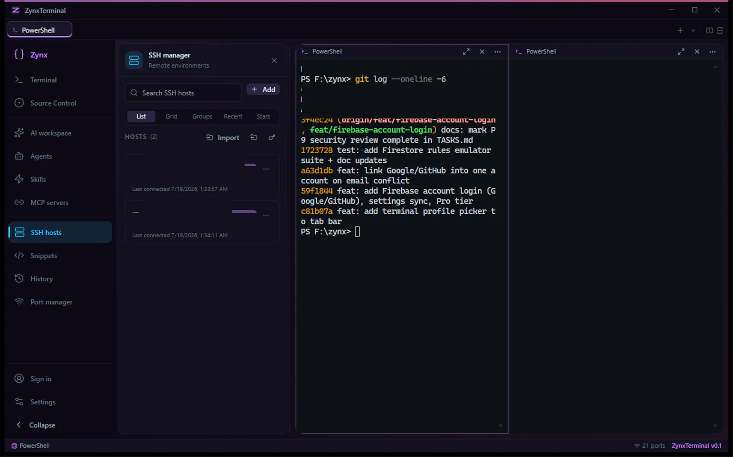Viewport: 733px width, 457px height.
Task: Click the PowerShell shell indicator in status bar
Action: 31,446
